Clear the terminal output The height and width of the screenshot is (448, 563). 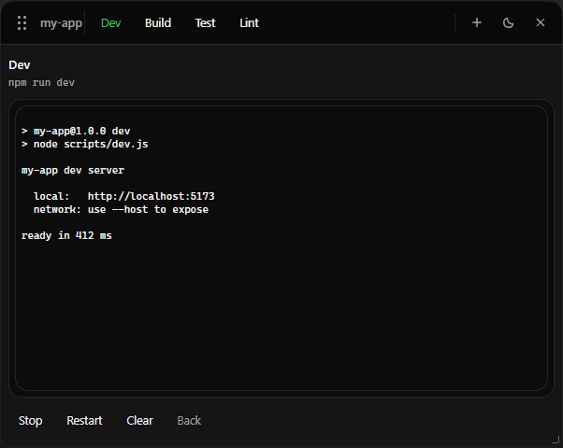[139, 420]
